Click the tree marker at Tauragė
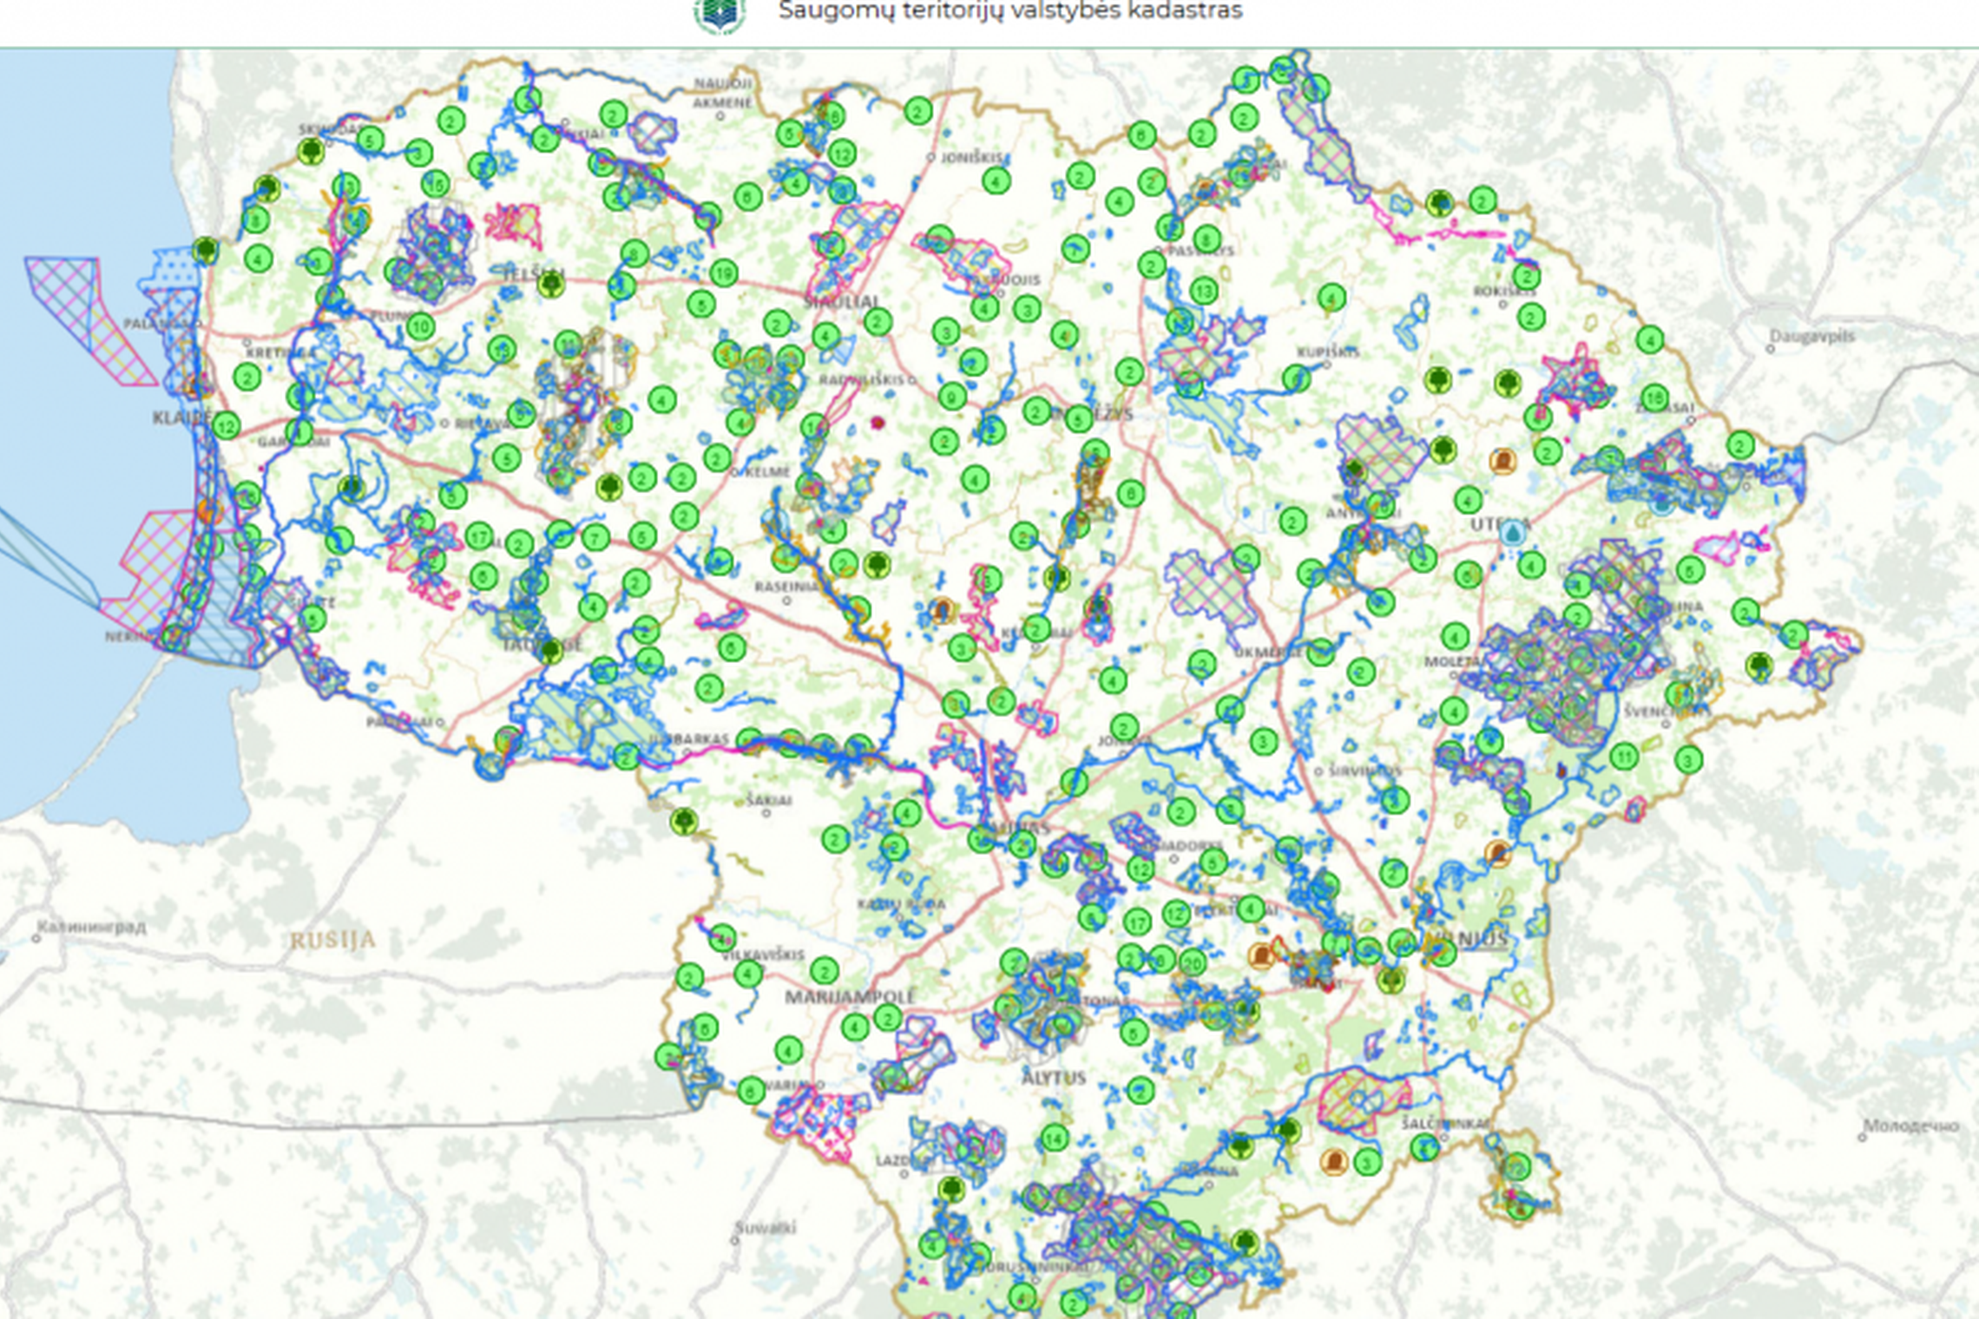This screenshot has width=1979, height=1319. (550, 650)
